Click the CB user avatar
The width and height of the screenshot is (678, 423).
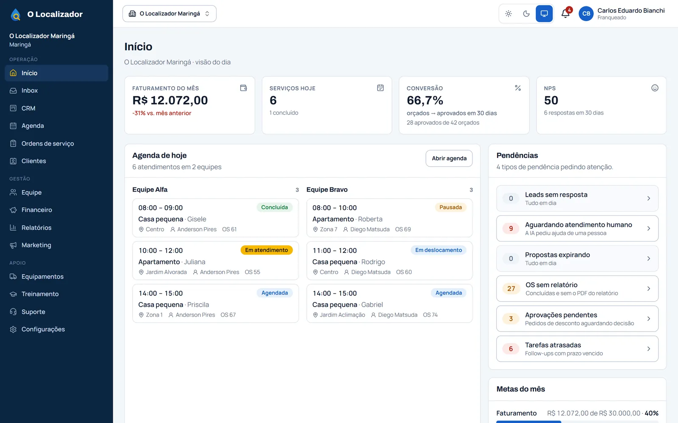point(586,14)
